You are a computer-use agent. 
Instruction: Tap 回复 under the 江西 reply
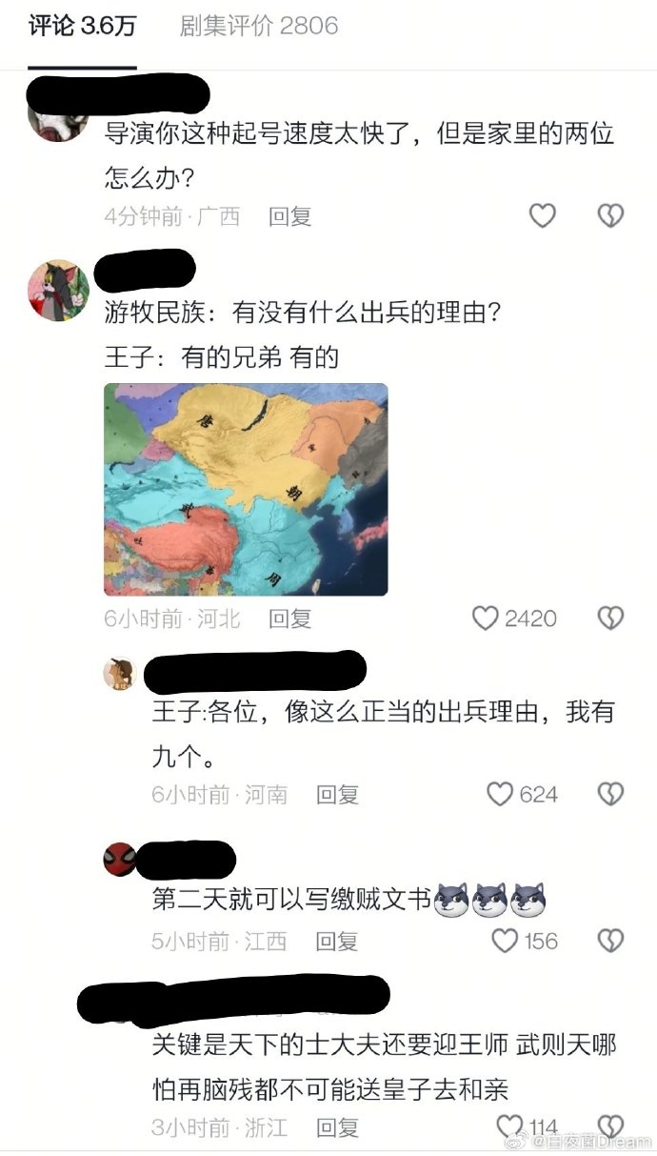tap(338, 942)
